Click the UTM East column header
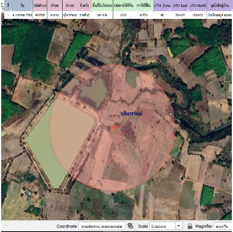 pos(180,6)
